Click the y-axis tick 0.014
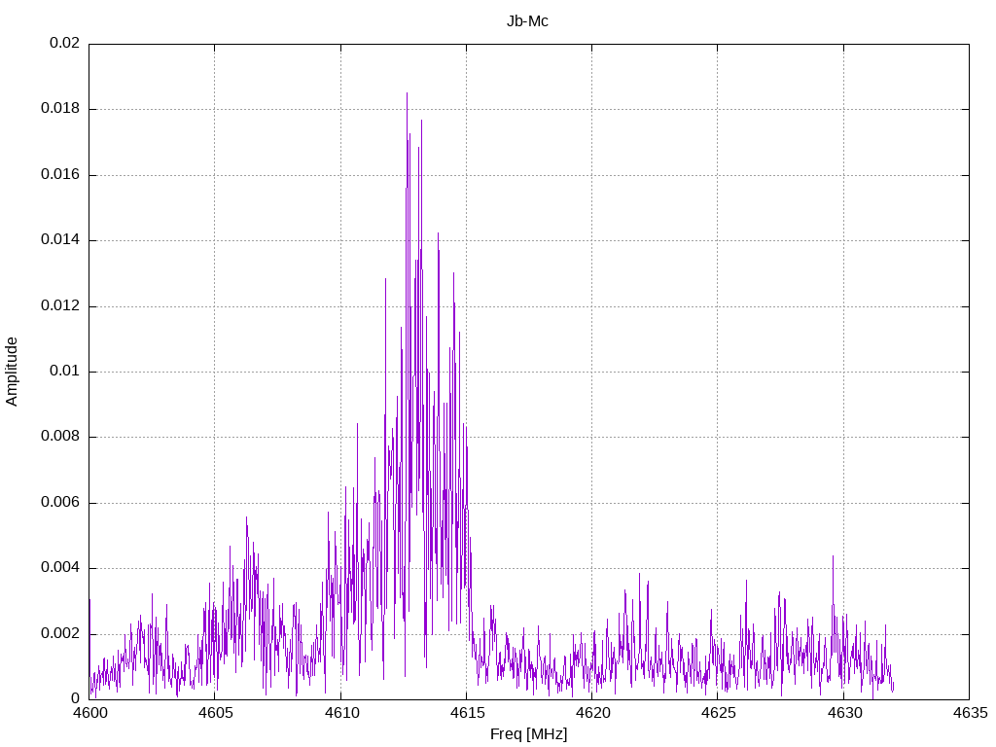Screen dimensions: 996x747 (x=60, y=240)
